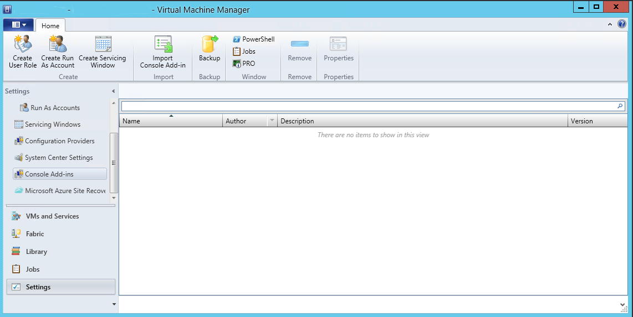Open the Jobs window from ribbon
The image size is (633, 317).
point(244,51)
